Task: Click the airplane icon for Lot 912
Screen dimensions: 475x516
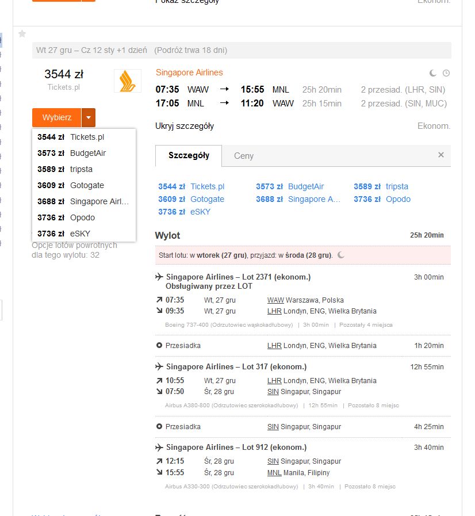Action: (x=159, y=447)
